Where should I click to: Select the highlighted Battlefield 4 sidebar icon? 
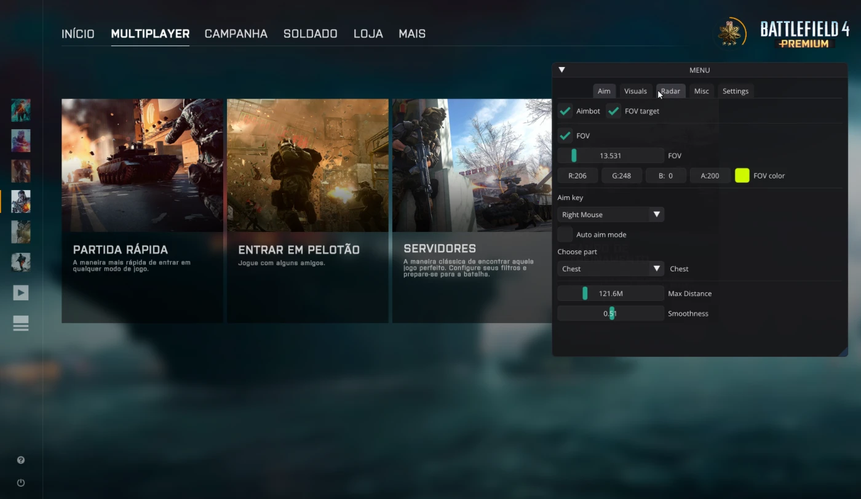[21, 201]
